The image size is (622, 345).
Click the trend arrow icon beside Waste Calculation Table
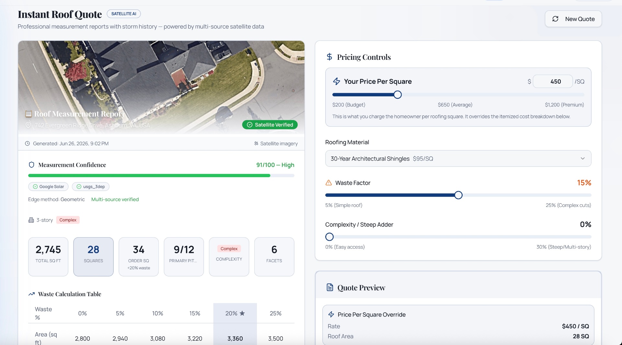pyautogui.click(x=31, y=294)
